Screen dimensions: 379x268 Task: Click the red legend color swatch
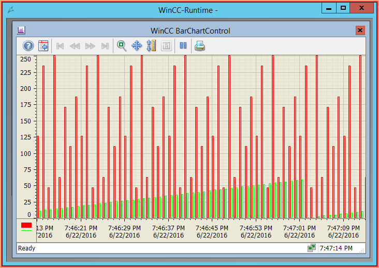[26, 225]
